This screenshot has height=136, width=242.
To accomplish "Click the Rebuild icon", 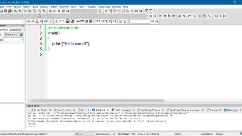I will click(63, 11).
